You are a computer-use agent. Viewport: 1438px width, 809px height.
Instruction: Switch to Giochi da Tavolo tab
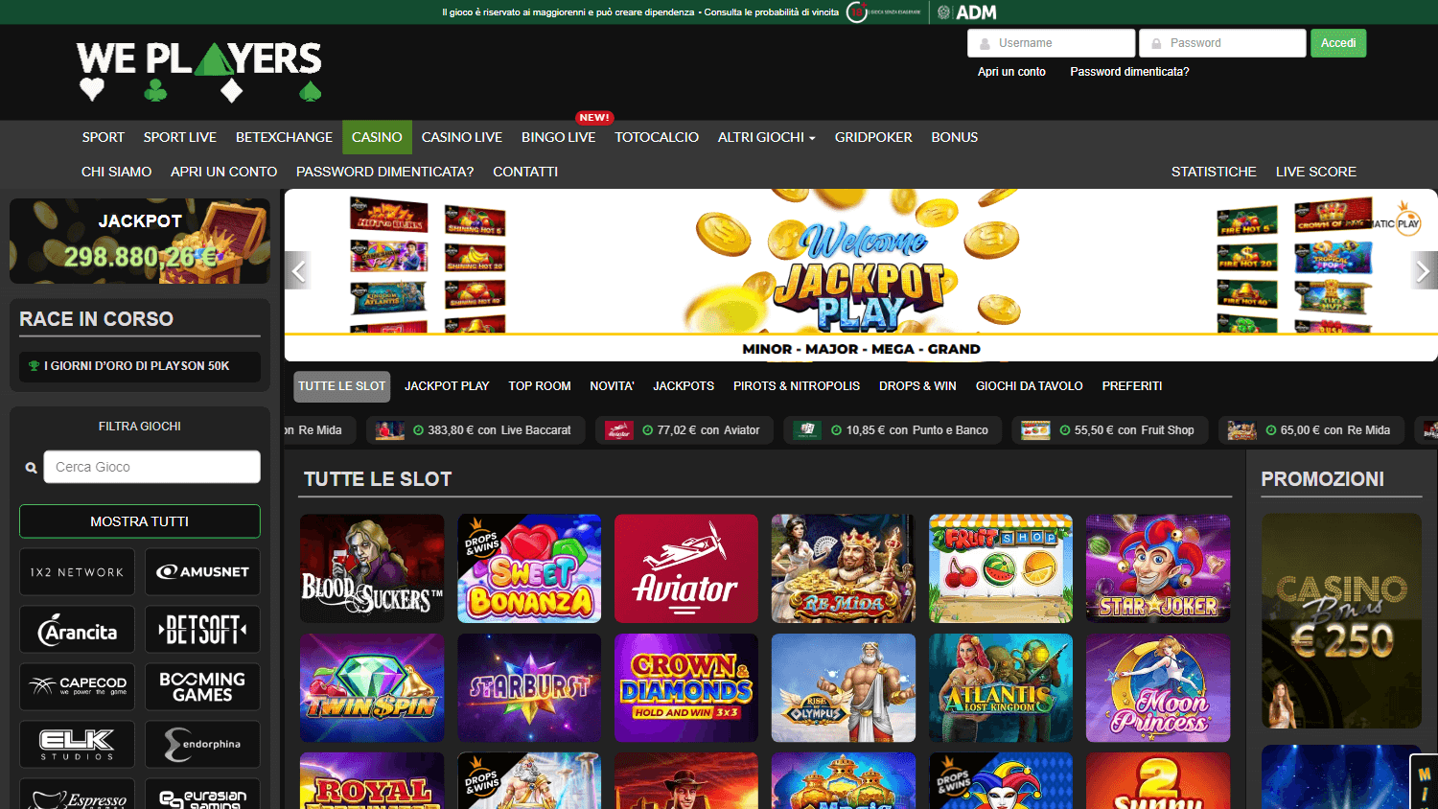[1030, 386]
